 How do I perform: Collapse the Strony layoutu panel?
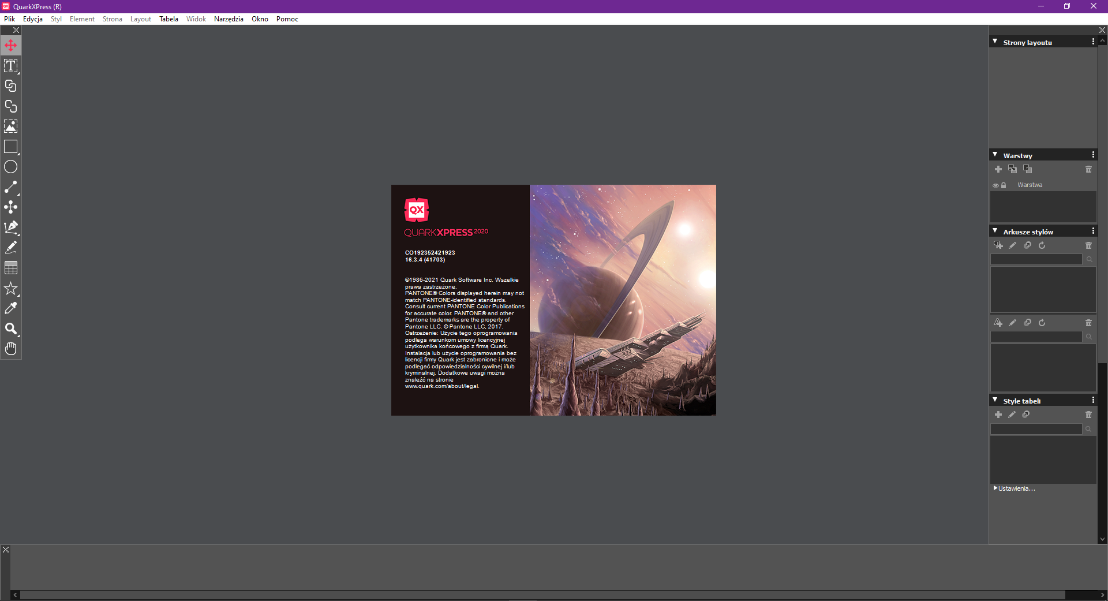[x=995, y=42]
